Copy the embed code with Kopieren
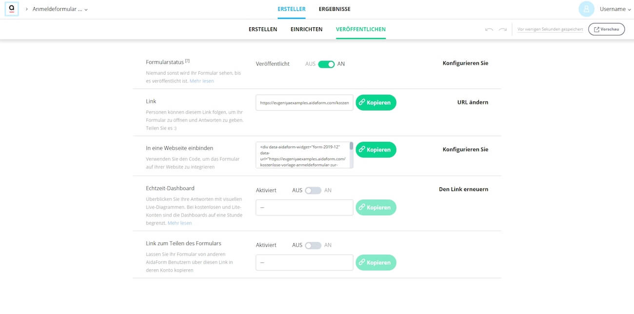 [376, 150]
